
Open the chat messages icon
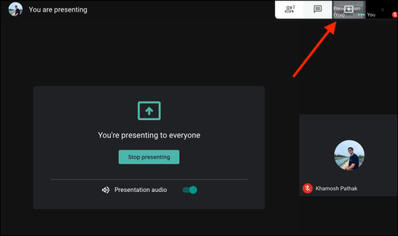tap(318, 9)
